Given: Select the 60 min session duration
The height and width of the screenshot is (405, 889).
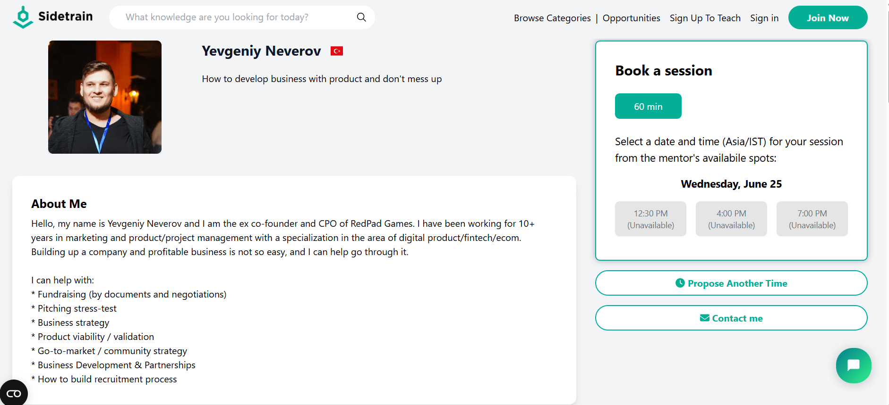Looking at the screenshot, I should tap(648, 106).
